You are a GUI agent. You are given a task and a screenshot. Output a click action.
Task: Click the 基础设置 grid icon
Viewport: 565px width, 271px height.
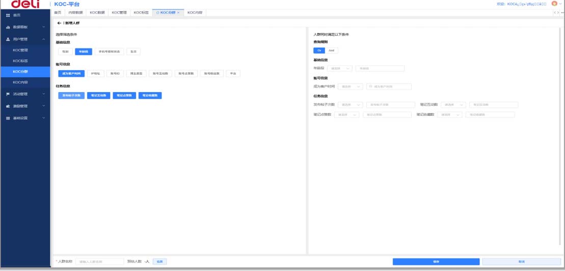8,118
